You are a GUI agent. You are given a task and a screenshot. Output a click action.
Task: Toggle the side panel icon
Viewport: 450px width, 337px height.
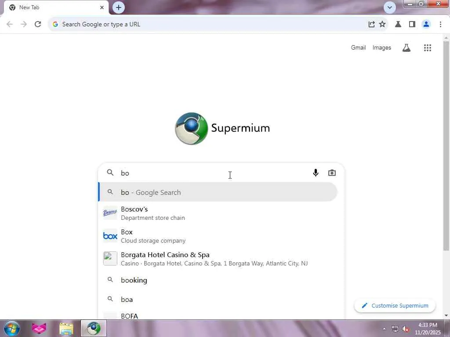click(x=412, y=25)
